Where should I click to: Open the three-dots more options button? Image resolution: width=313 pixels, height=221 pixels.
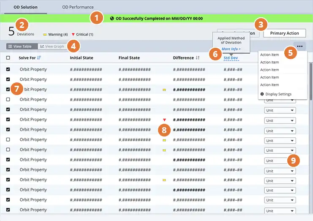[x=299, y=46]
